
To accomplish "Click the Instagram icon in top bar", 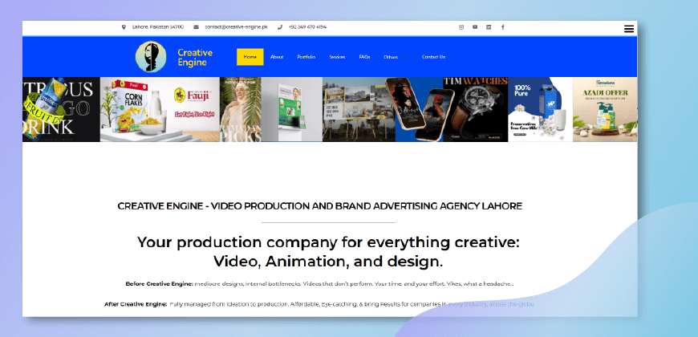I will 461,27.
